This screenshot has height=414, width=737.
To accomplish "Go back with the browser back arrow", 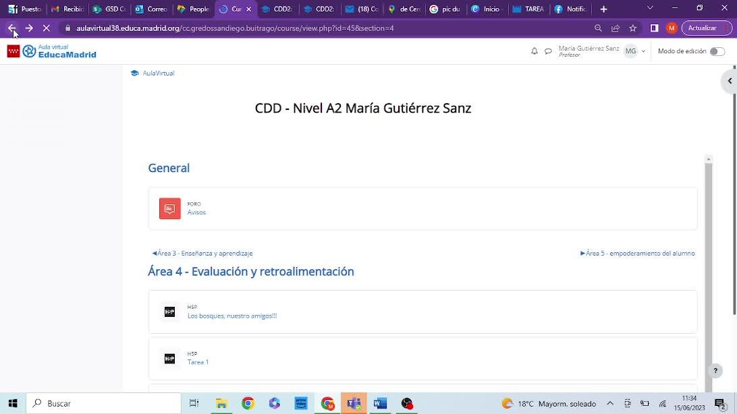I will pos(11,28).
